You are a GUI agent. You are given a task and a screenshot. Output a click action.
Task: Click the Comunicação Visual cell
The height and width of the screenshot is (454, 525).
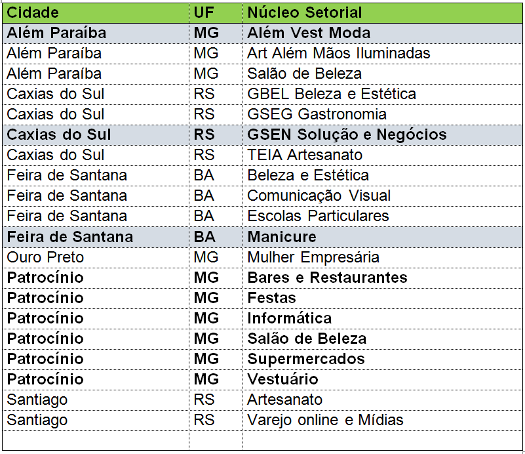tap(383, 196)
